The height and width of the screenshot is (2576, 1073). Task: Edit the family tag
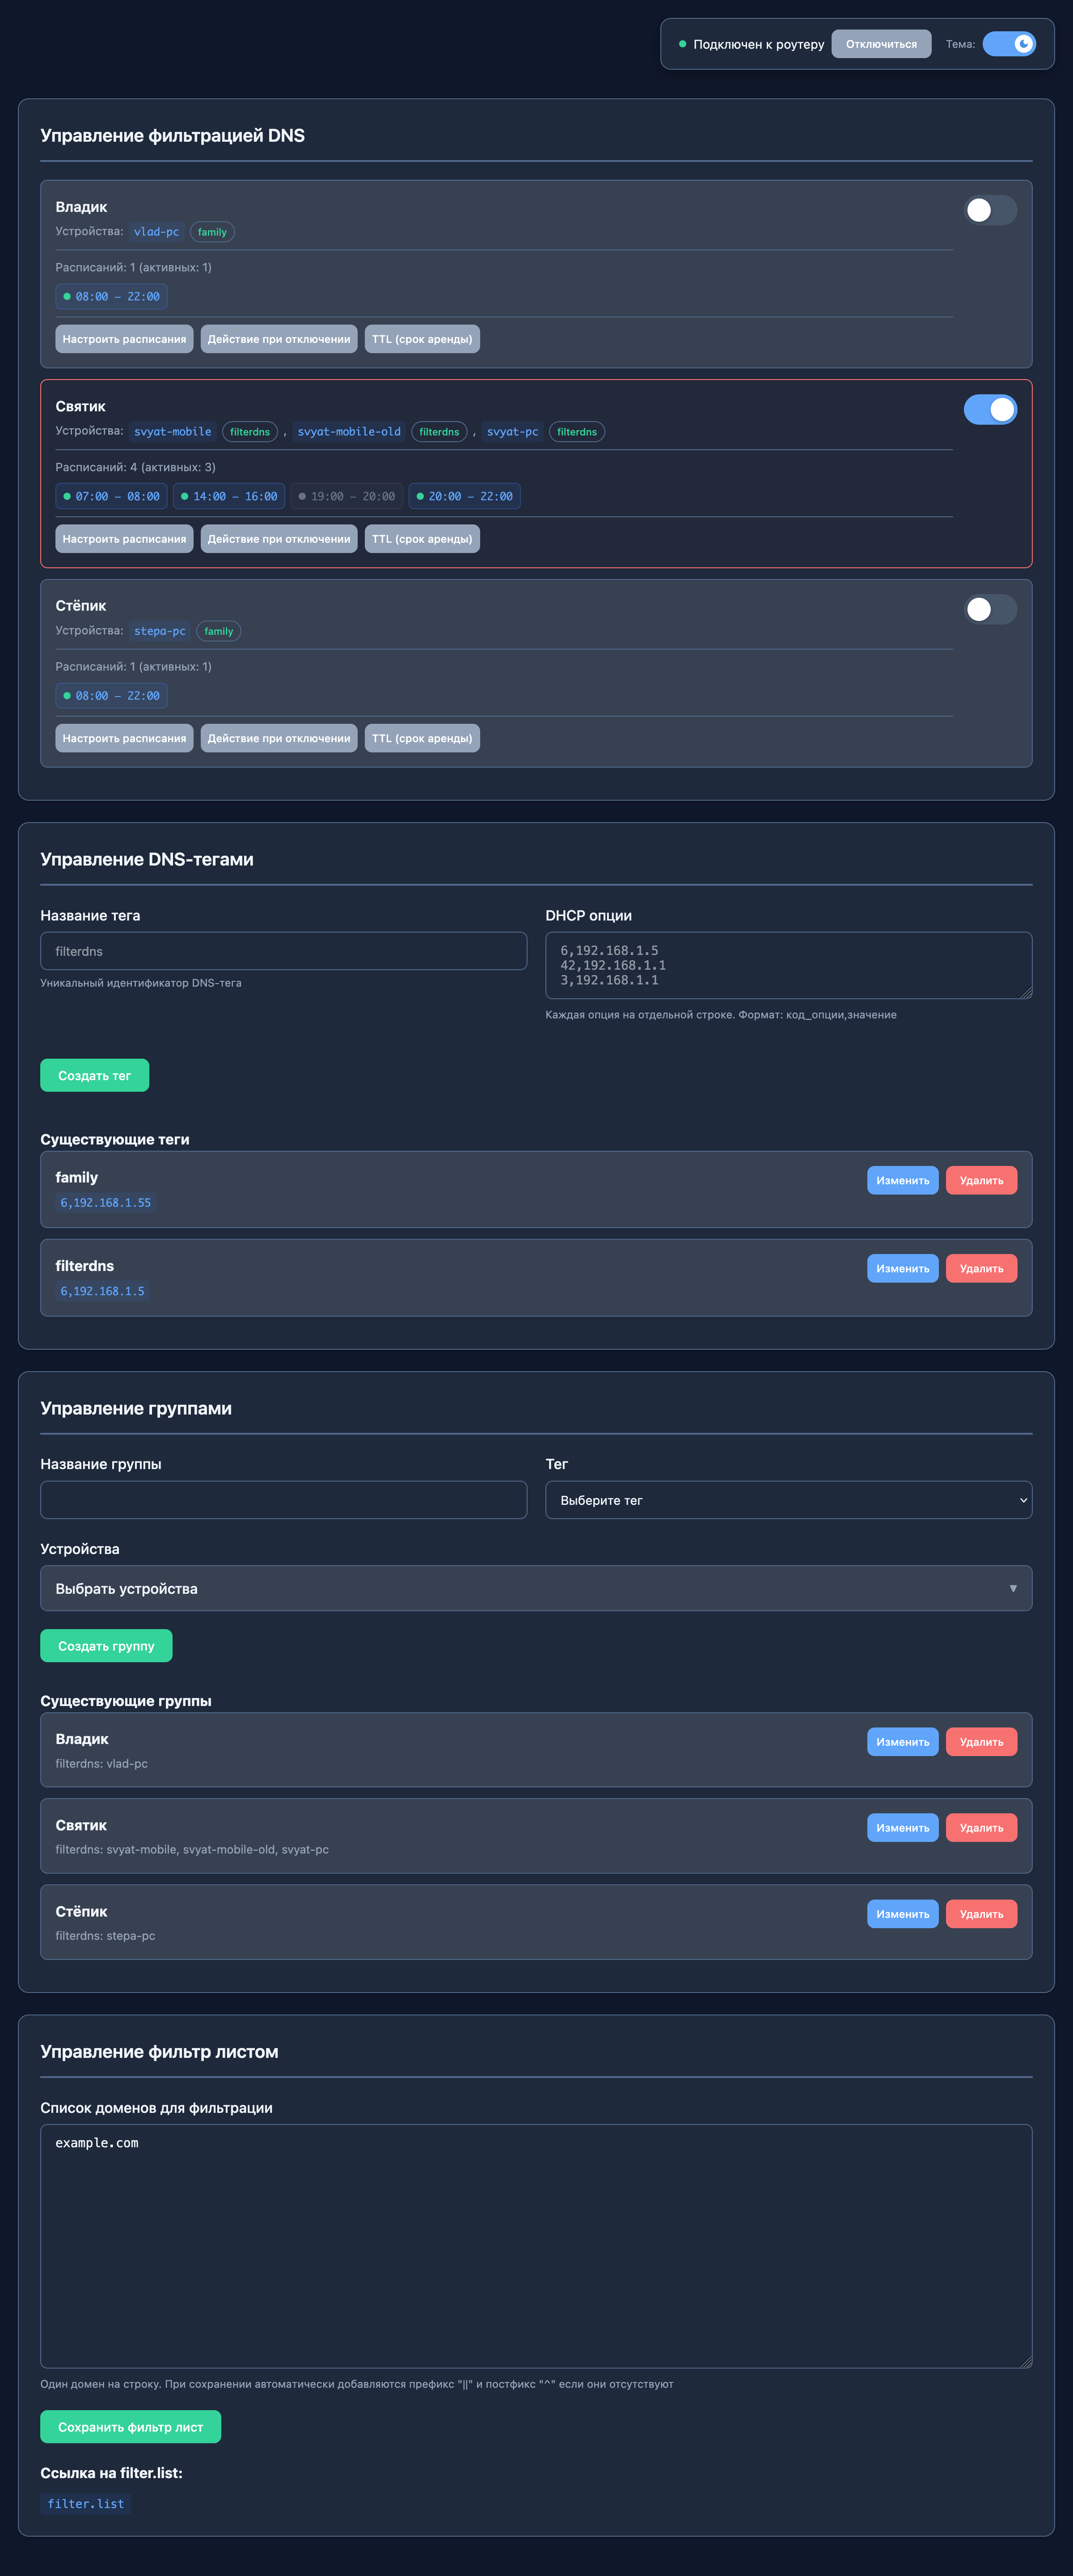point(902,1180)
